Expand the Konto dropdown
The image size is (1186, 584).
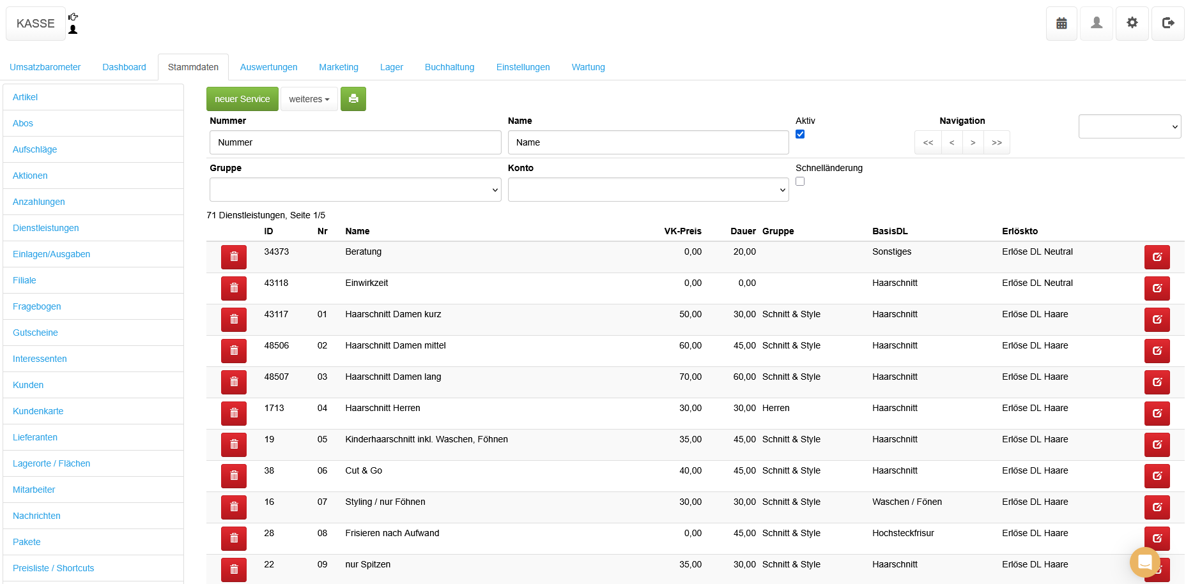click(648, 190)
